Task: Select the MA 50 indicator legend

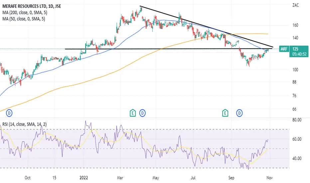Action: tap(24, 19)
